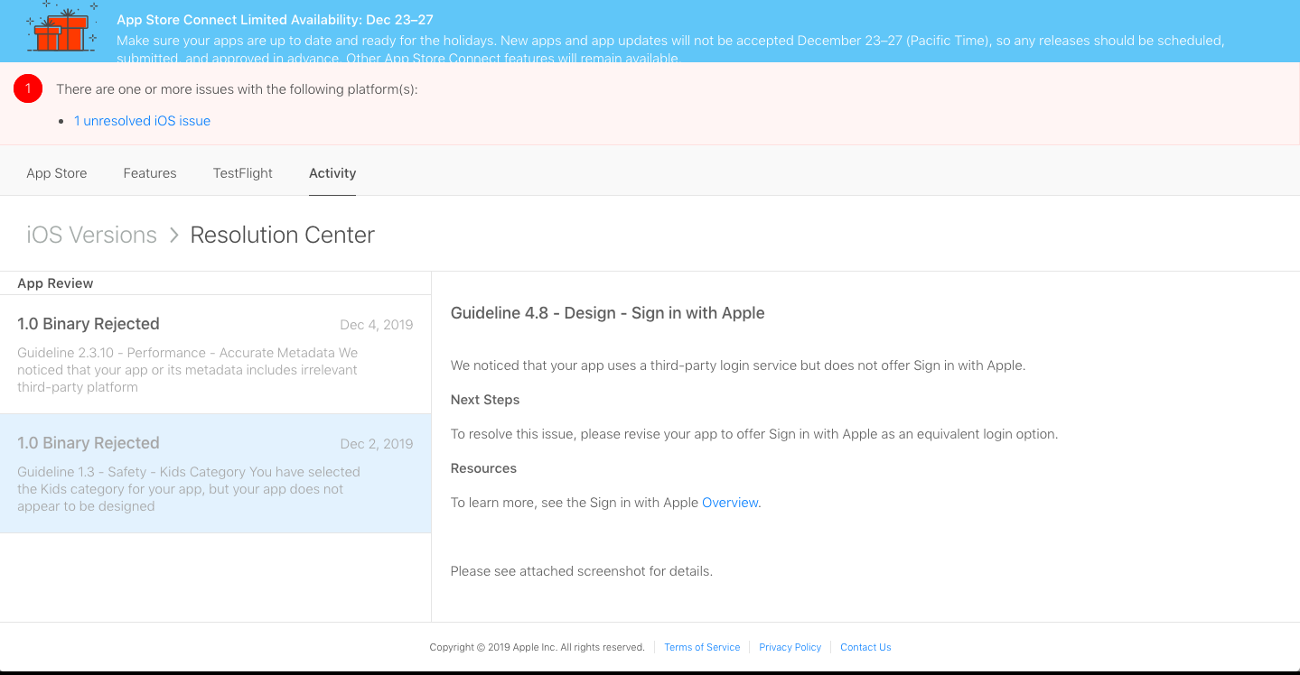Click the copyright 2019 Apple Inc. text
The width and height of the screenshot is (1300, 675).
537,647
